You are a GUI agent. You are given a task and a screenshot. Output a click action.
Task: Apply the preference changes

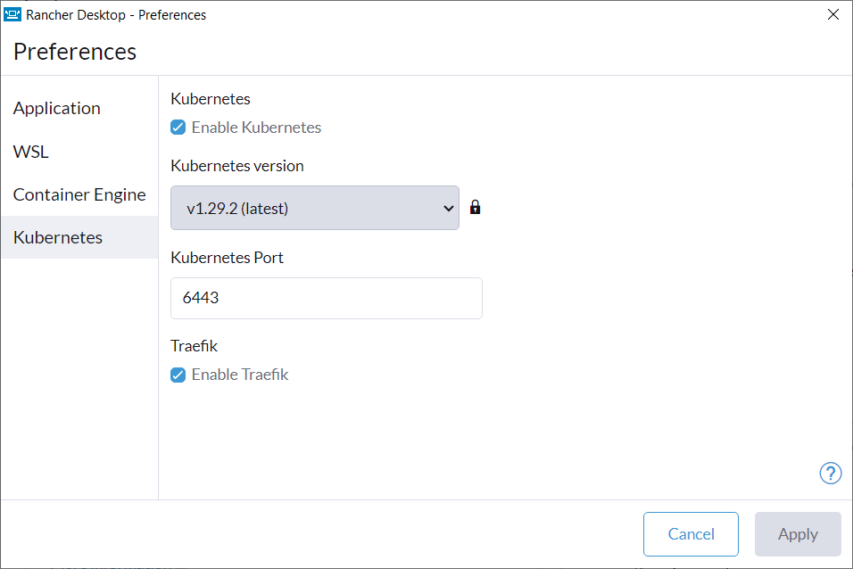(x=798, y=534)
